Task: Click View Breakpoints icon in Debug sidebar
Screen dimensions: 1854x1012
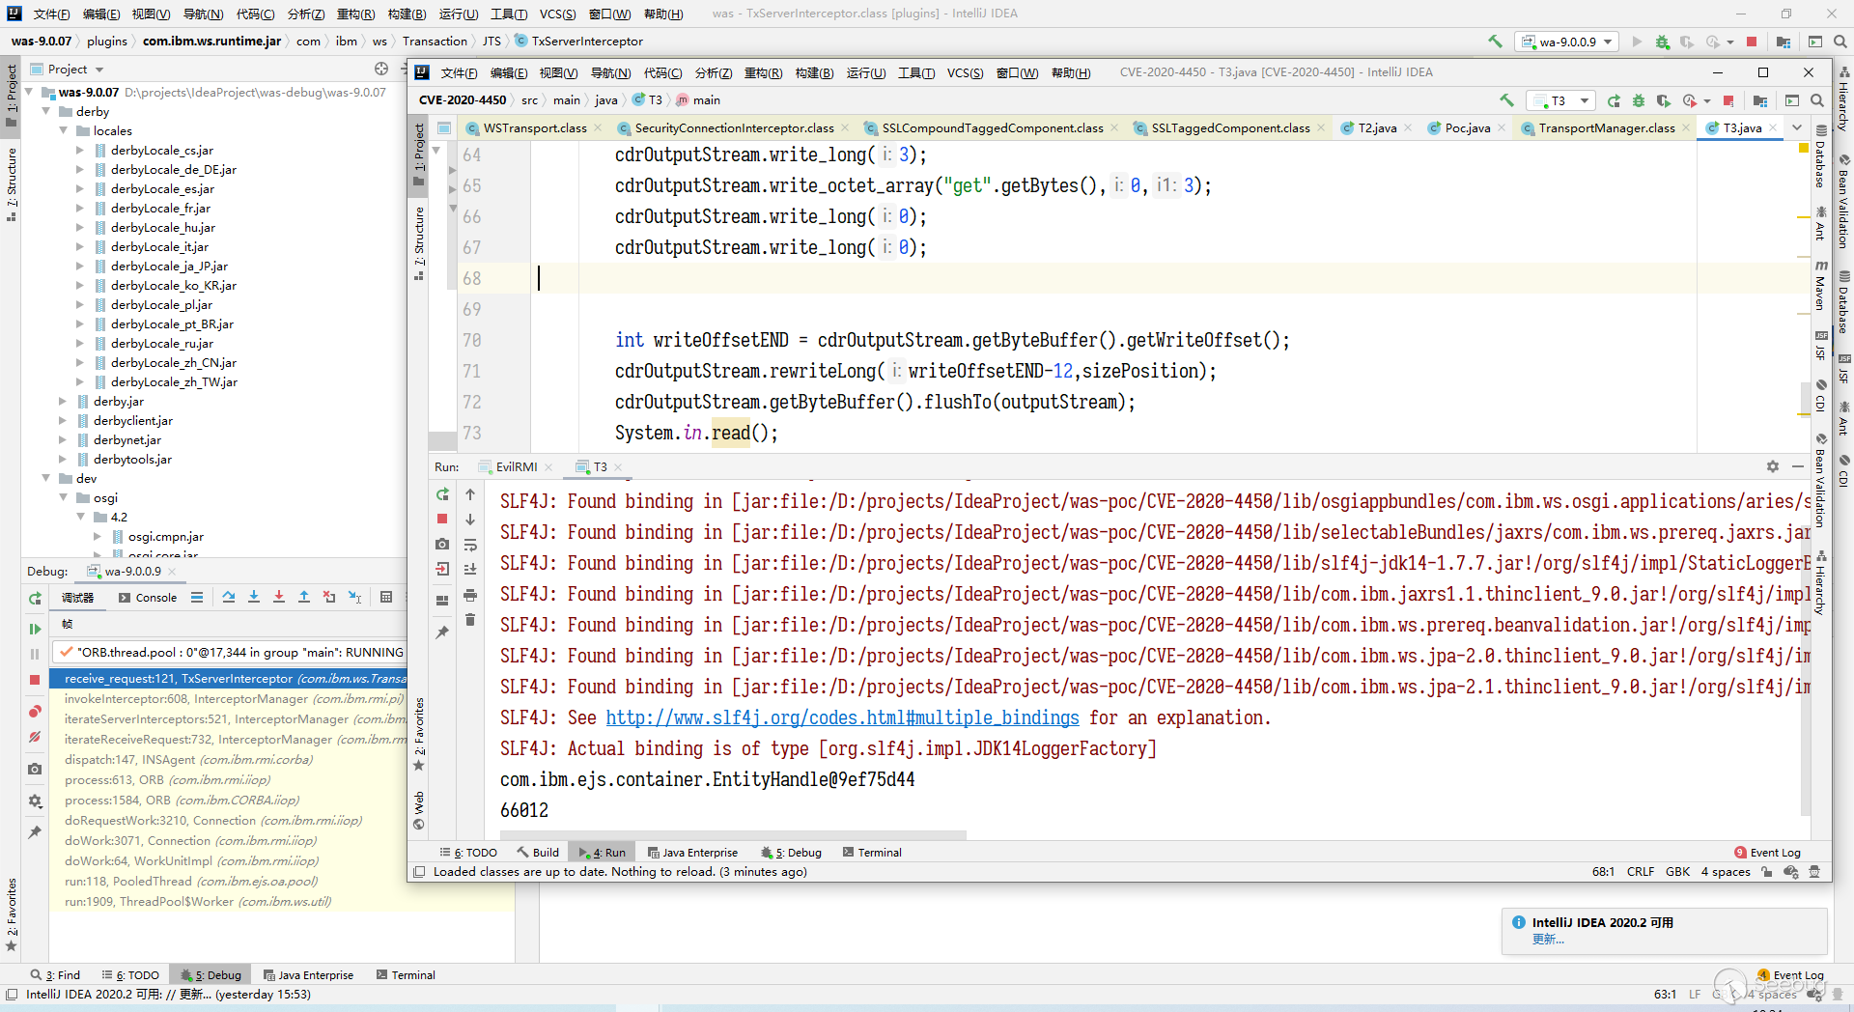Action: point(35,712)
